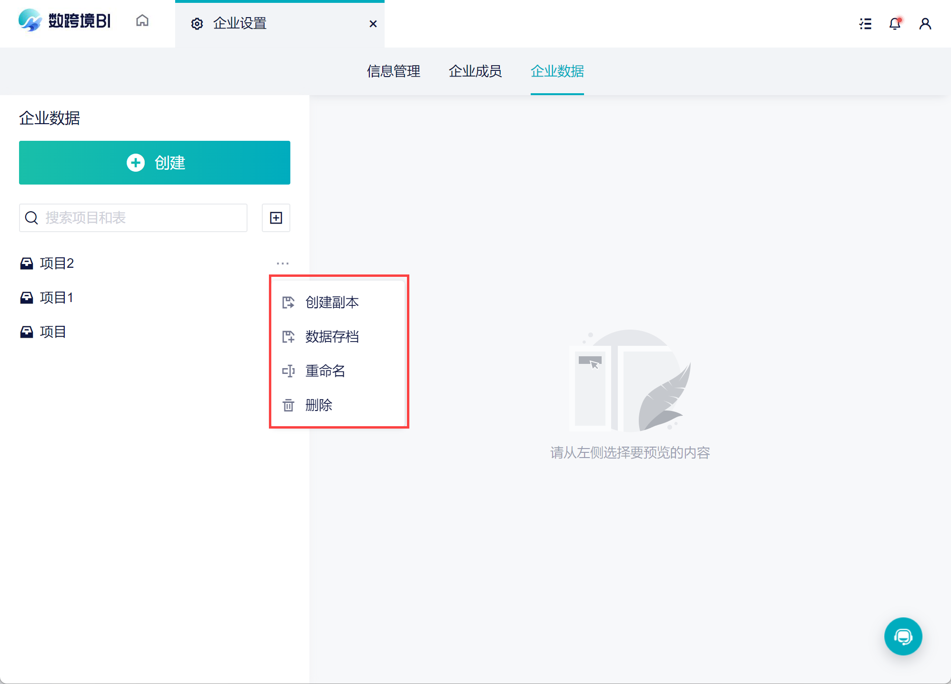
Task: Open the 项目1 tree item
Action: tap(56, 298)
